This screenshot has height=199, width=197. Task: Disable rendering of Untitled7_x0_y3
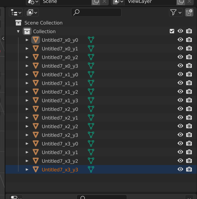point(189,65)
